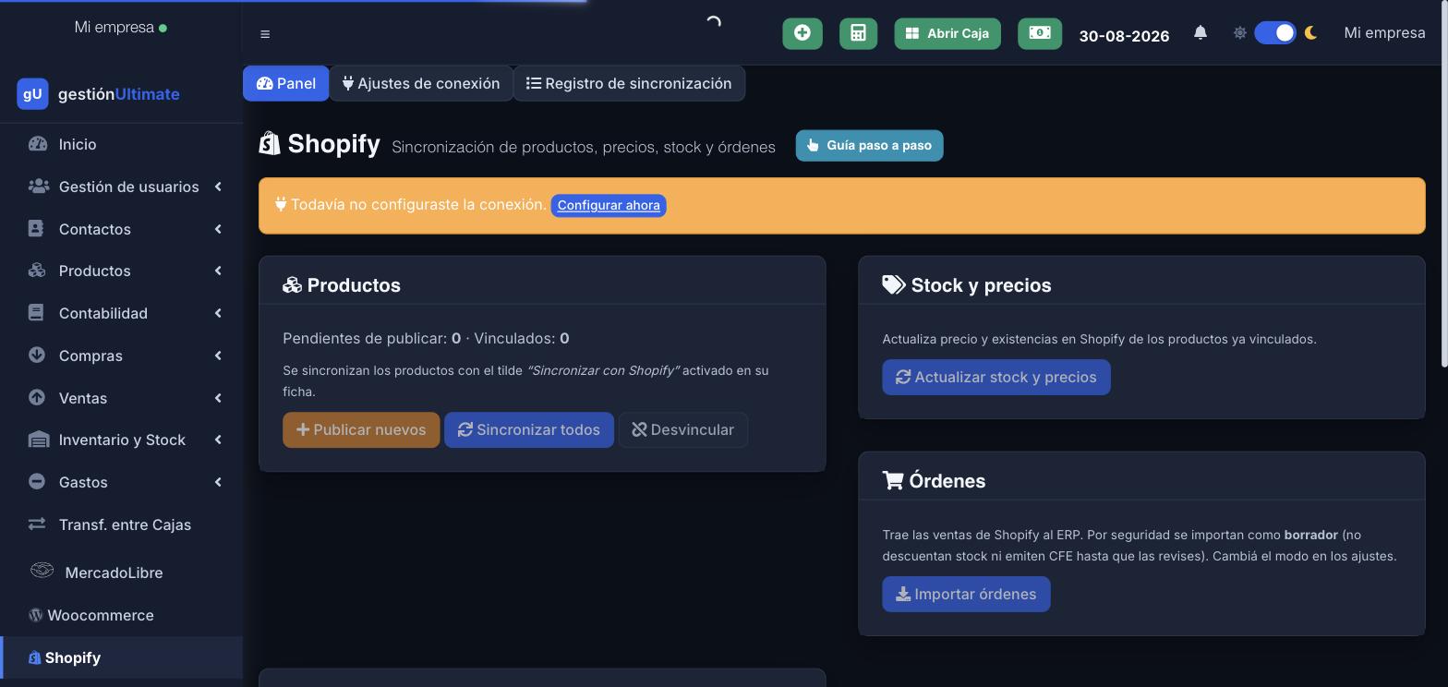
Task: Open the calculator icon button
Action: pyautogui.click(x=858, y=33)
